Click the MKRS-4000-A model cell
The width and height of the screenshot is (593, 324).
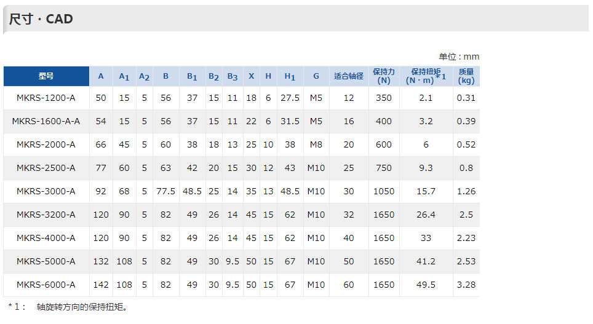point(46,238)
